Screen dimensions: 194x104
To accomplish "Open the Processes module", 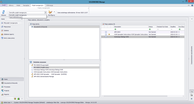I will click(x=7, y=87).
